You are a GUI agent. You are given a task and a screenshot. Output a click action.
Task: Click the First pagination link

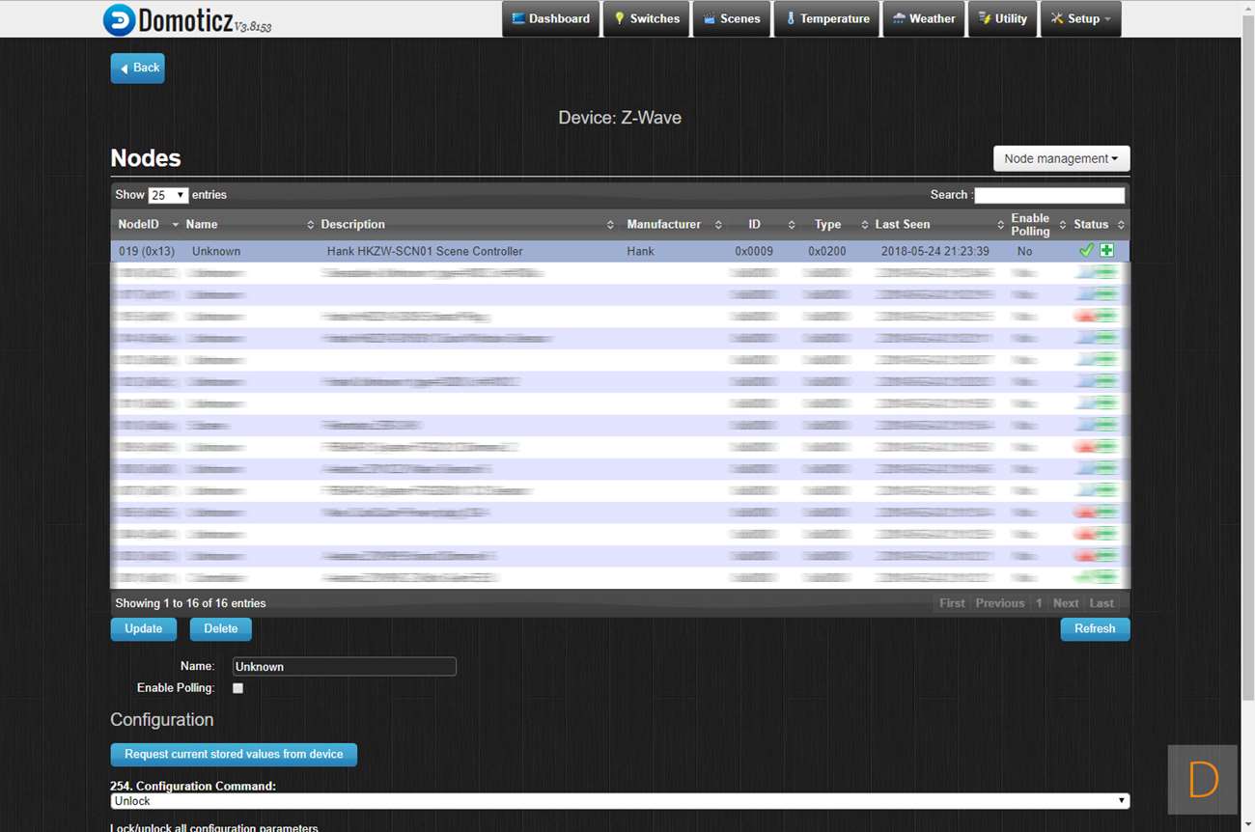pos(952,603)
